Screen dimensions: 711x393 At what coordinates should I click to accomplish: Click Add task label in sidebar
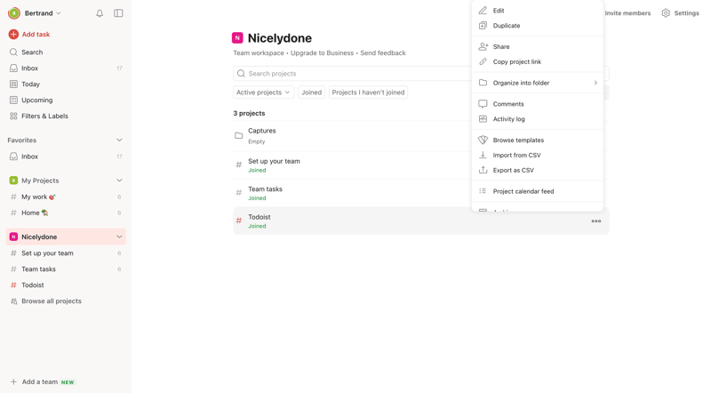coord(36,34)
